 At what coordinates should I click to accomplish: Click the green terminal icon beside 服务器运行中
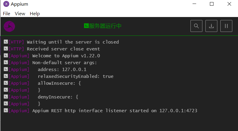[86, 26]
